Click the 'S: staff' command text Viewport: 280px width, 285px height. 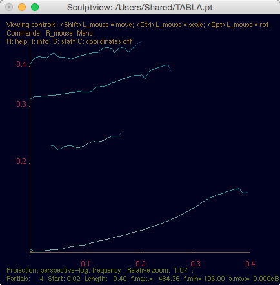pos(64,41)
